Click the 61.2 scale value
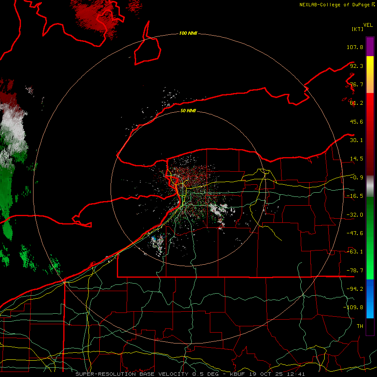377x377 pixels. coord(356,103)
